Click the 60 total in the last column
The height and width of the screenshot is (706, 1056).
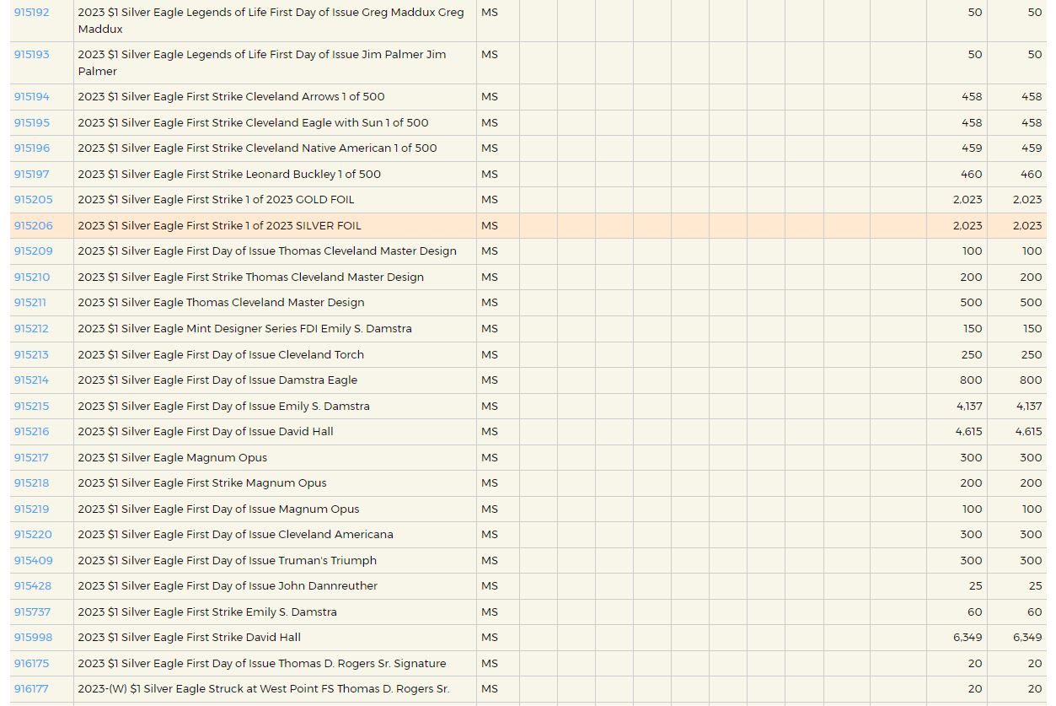(x=1035, y=612)
